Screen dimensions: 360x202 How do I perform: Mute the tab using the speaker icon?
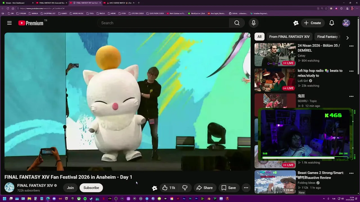click(x=74, y=3)
